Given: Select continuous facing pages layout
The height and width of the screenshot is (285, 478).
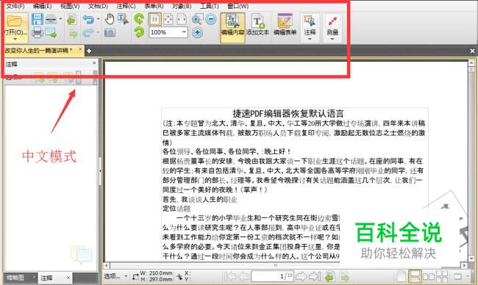Looking at the screenshot, I should tap(442, 276).
